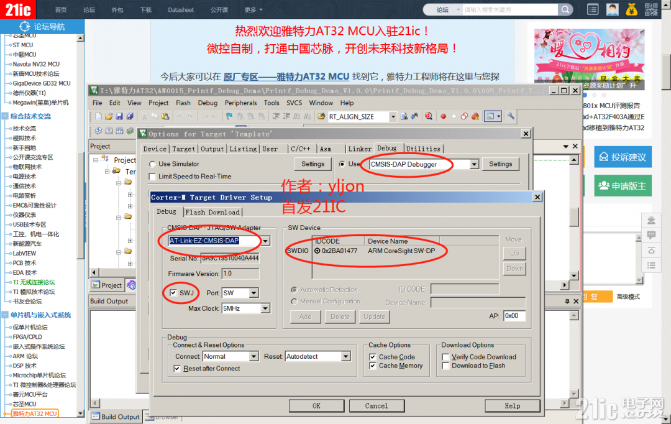
Task: Click Cancel in Target Driver Setup dialog
Action: tap(377, 405)
